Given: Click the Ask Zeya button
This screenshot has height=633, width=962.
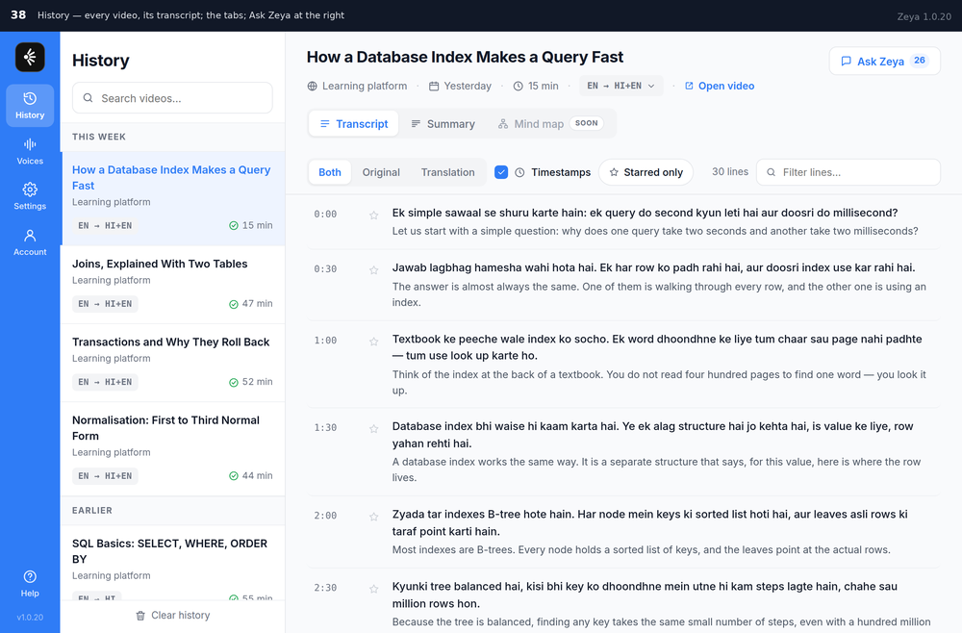Looking at the screenshot, I should 885,61.
